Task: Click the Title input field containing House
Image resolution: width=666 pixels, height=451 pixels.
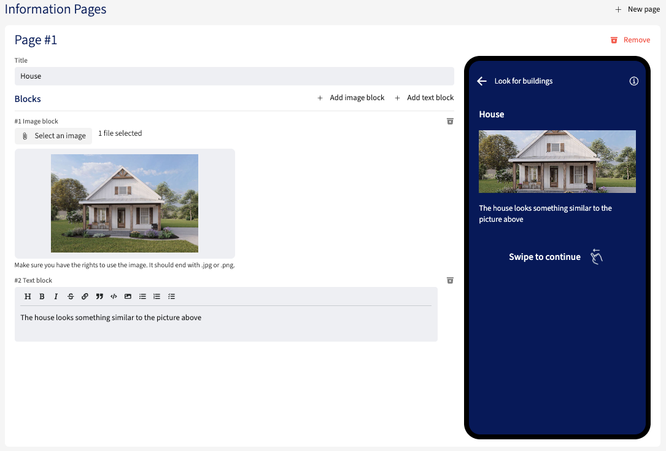Action: pyautogui.click(x=234, y=76)
